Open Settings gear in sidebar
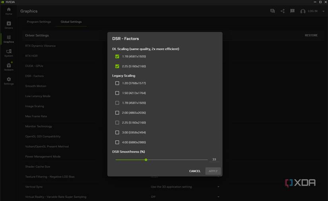This screenshot has height=201, width=328. point(8,81)
